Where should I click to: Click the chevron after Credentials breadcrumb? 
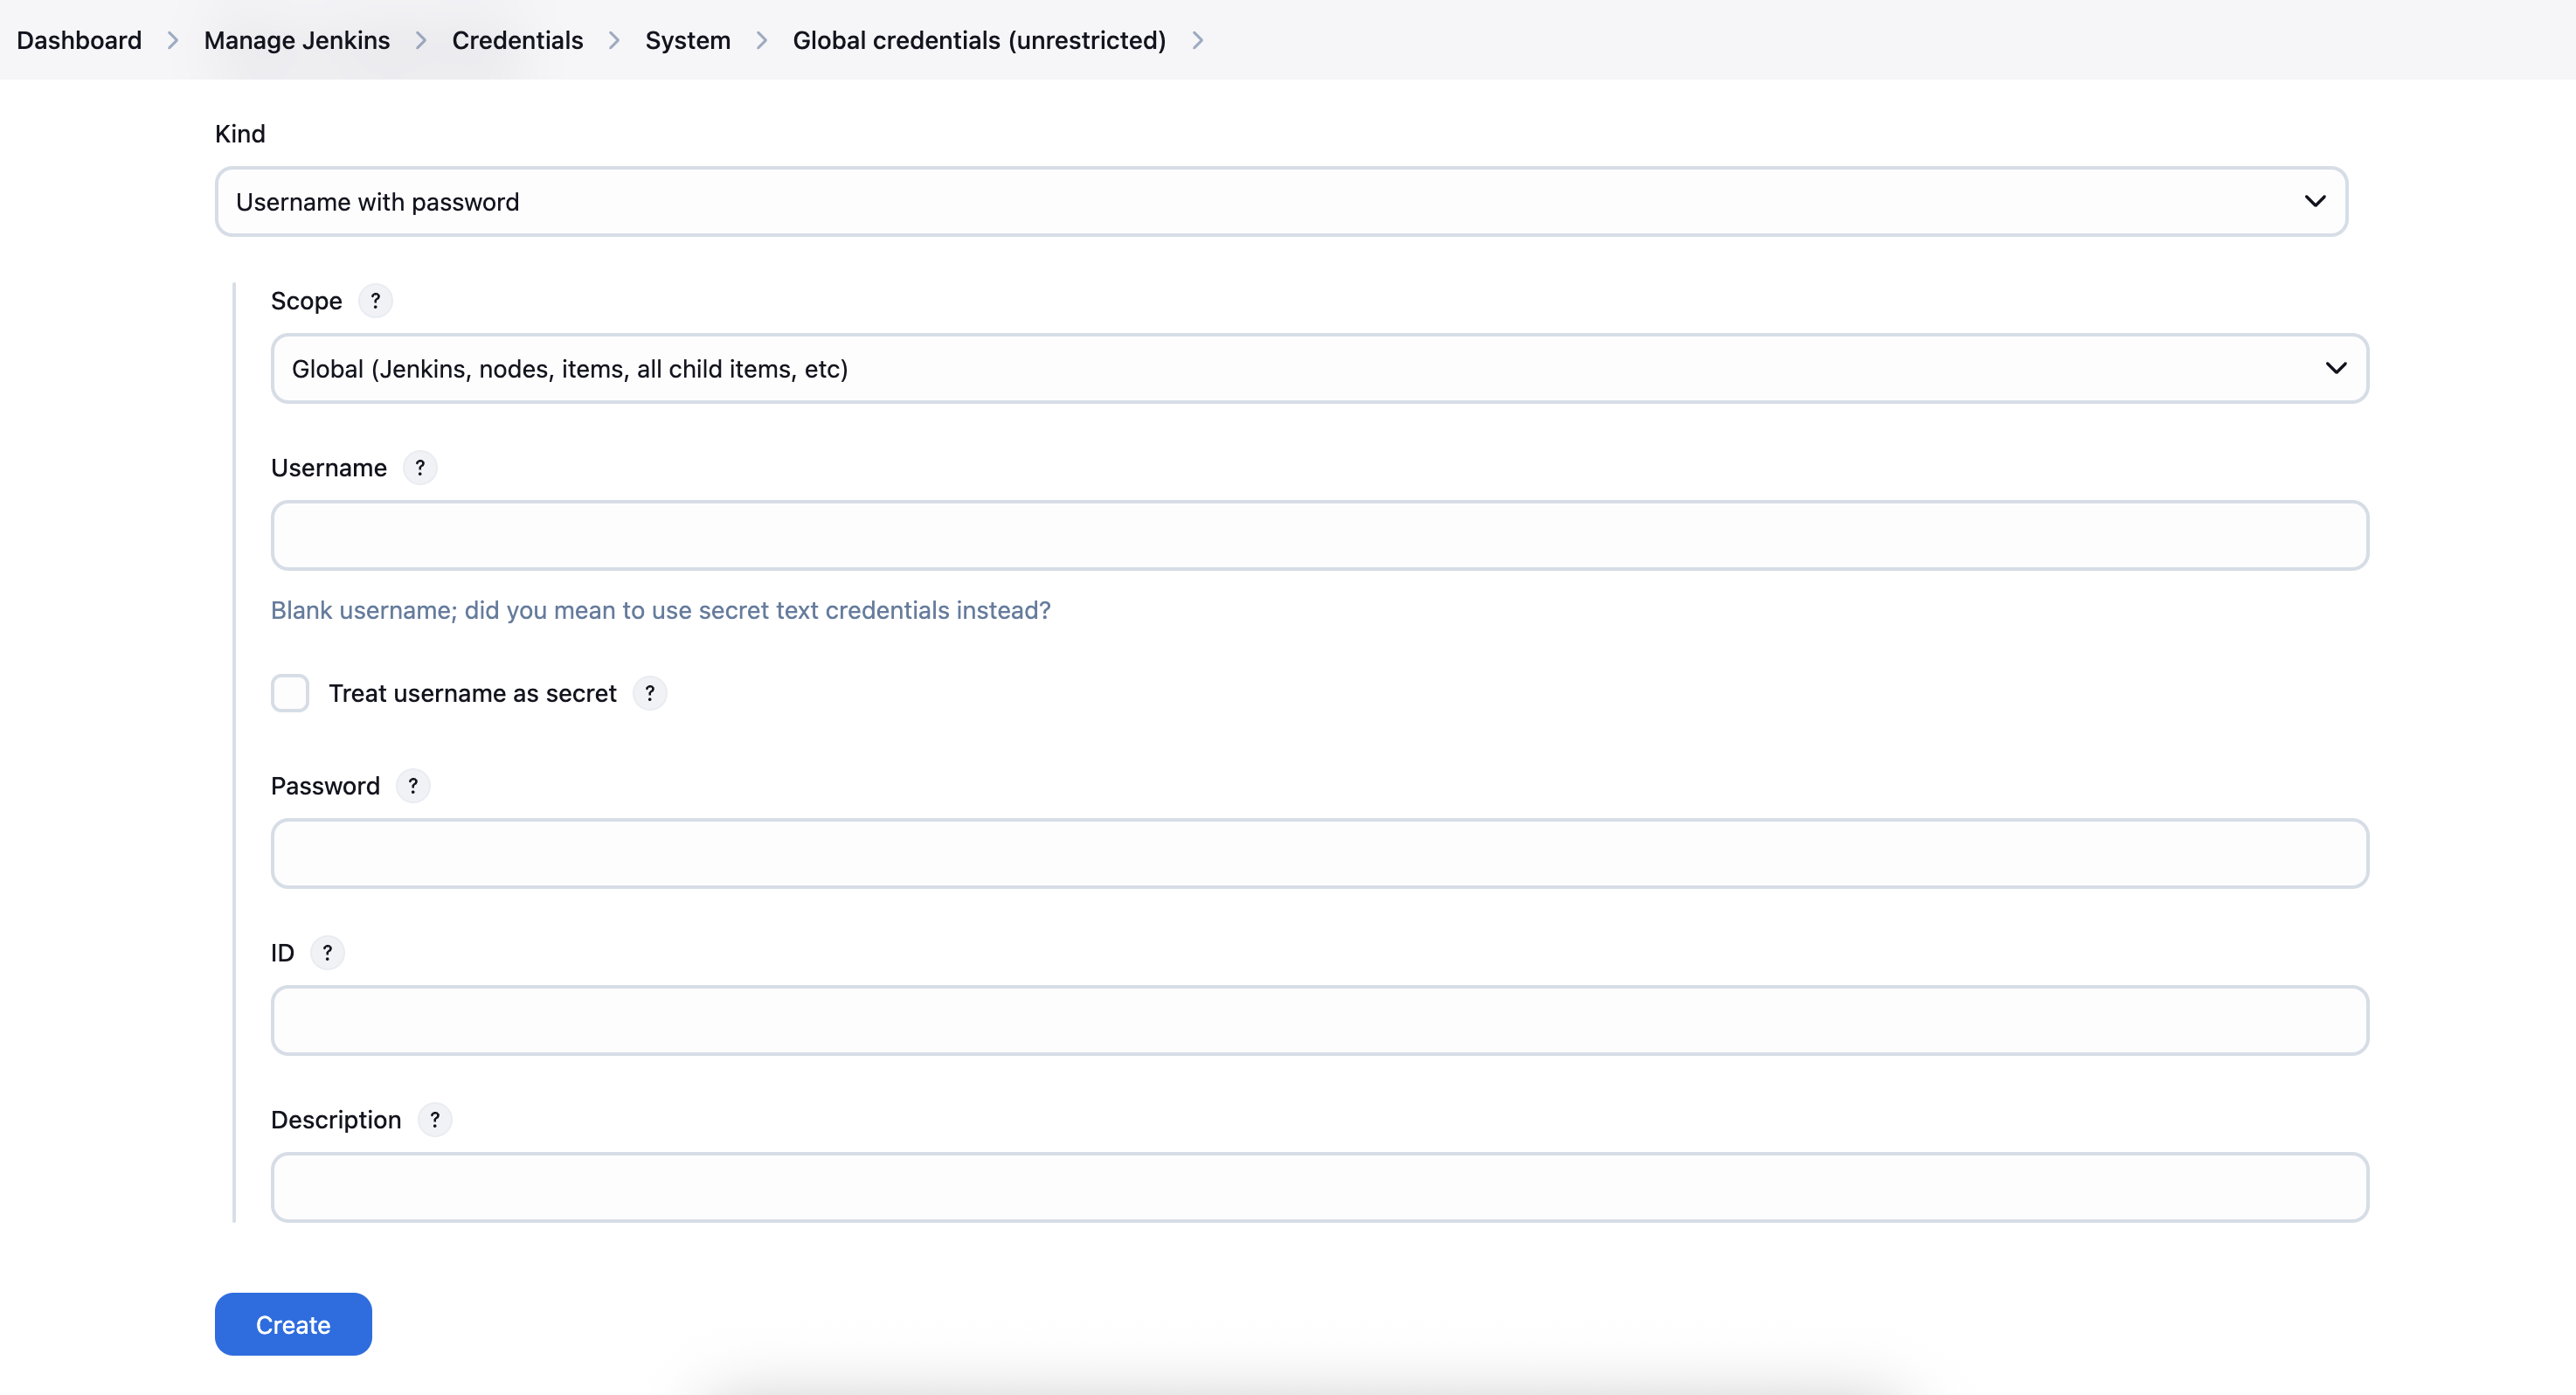point(614,40)
